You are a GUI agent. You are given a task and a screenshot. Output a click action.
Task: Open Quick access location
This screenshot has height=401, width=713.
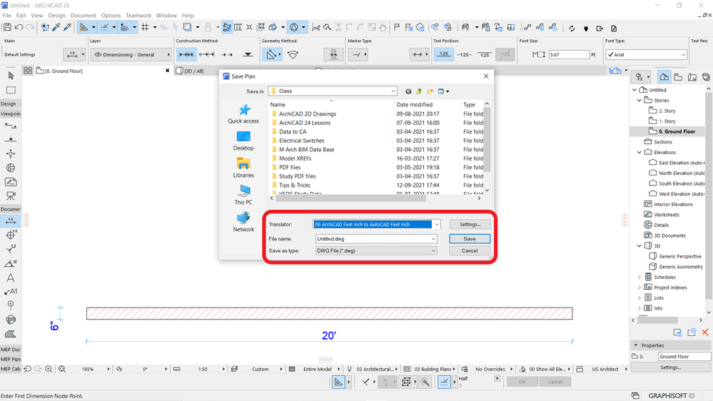[243, 114]
